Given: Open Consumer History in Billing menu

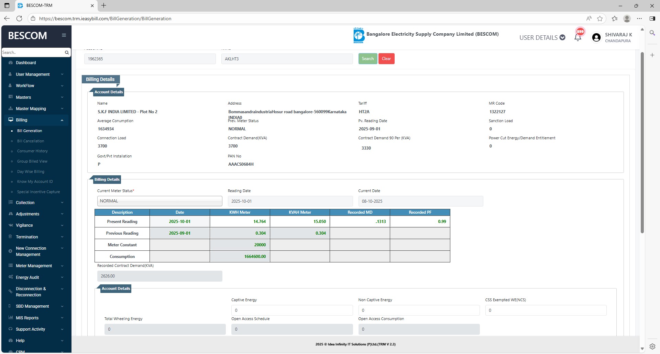Looking at the screenshot, I should 32,151.
